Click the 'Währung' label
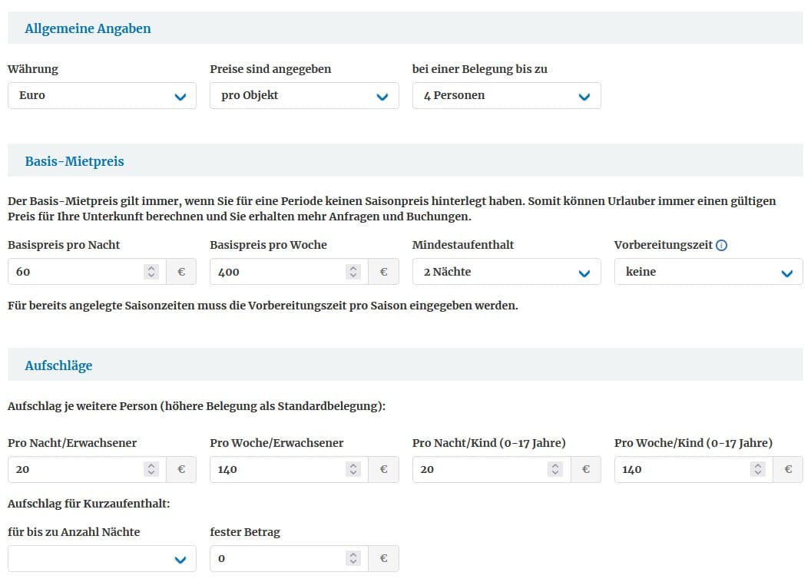 tap(33, 69)
